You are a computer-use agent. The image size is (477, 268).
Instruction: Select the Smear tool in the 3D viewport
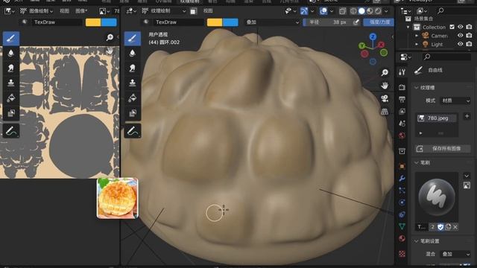click(x=133, y=68)
